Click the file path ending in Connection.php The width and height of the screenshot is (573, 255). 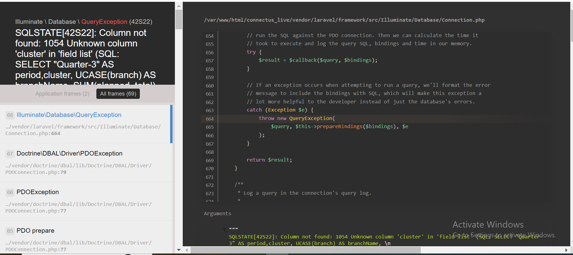(x=344, y=20)
